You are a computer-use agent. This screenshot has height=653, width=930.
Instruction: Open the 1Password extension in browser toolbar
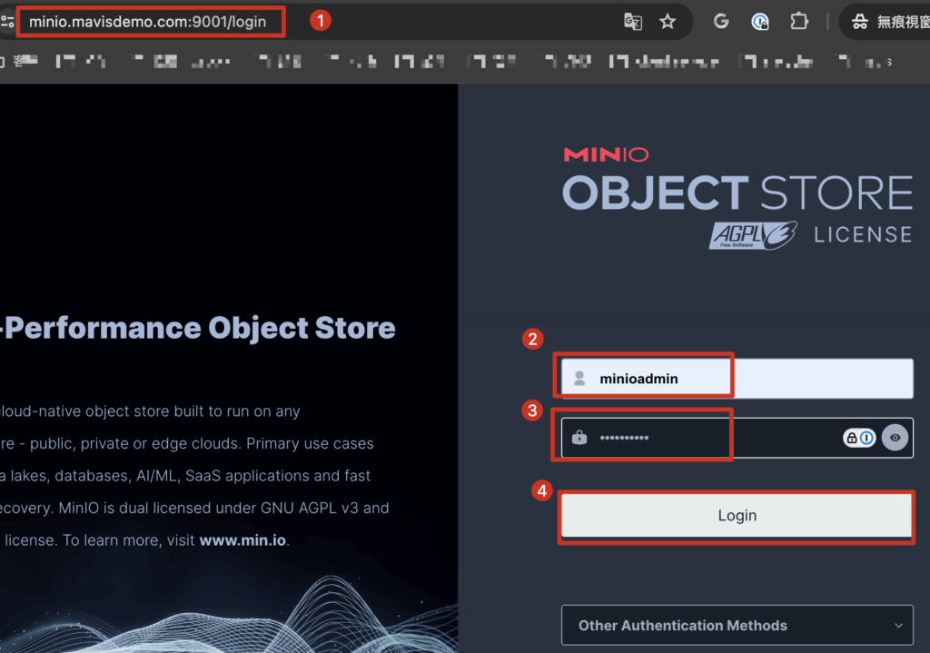point(760,22)
